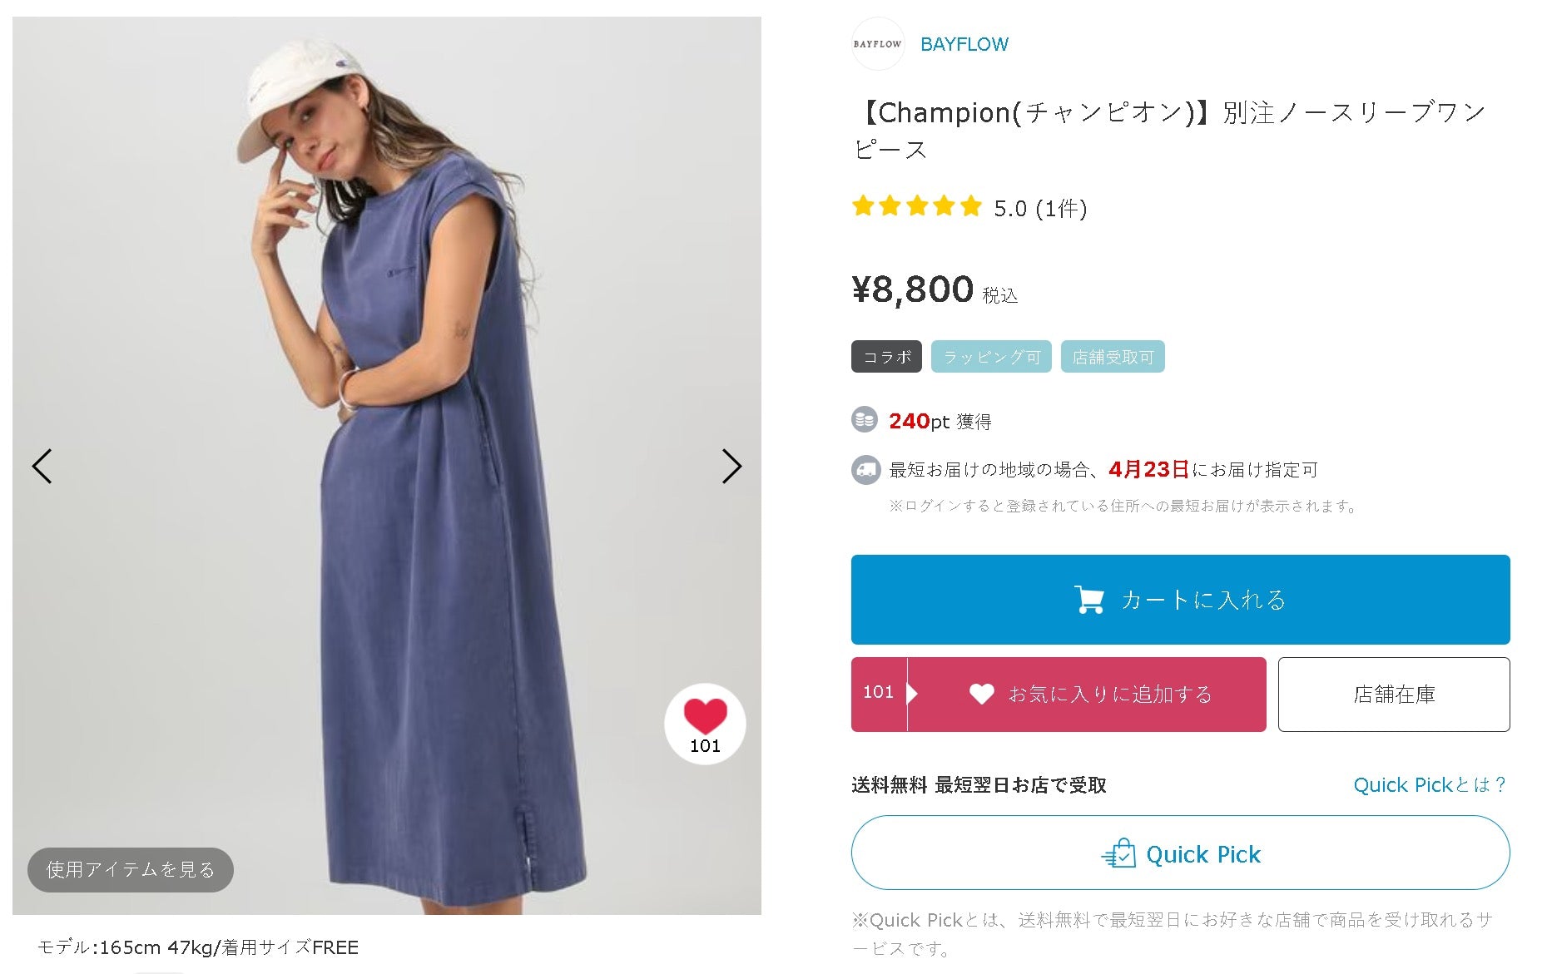Open the BAYFLOW brand link
The height and width of the screenshot is (974, 1542).
964,44
